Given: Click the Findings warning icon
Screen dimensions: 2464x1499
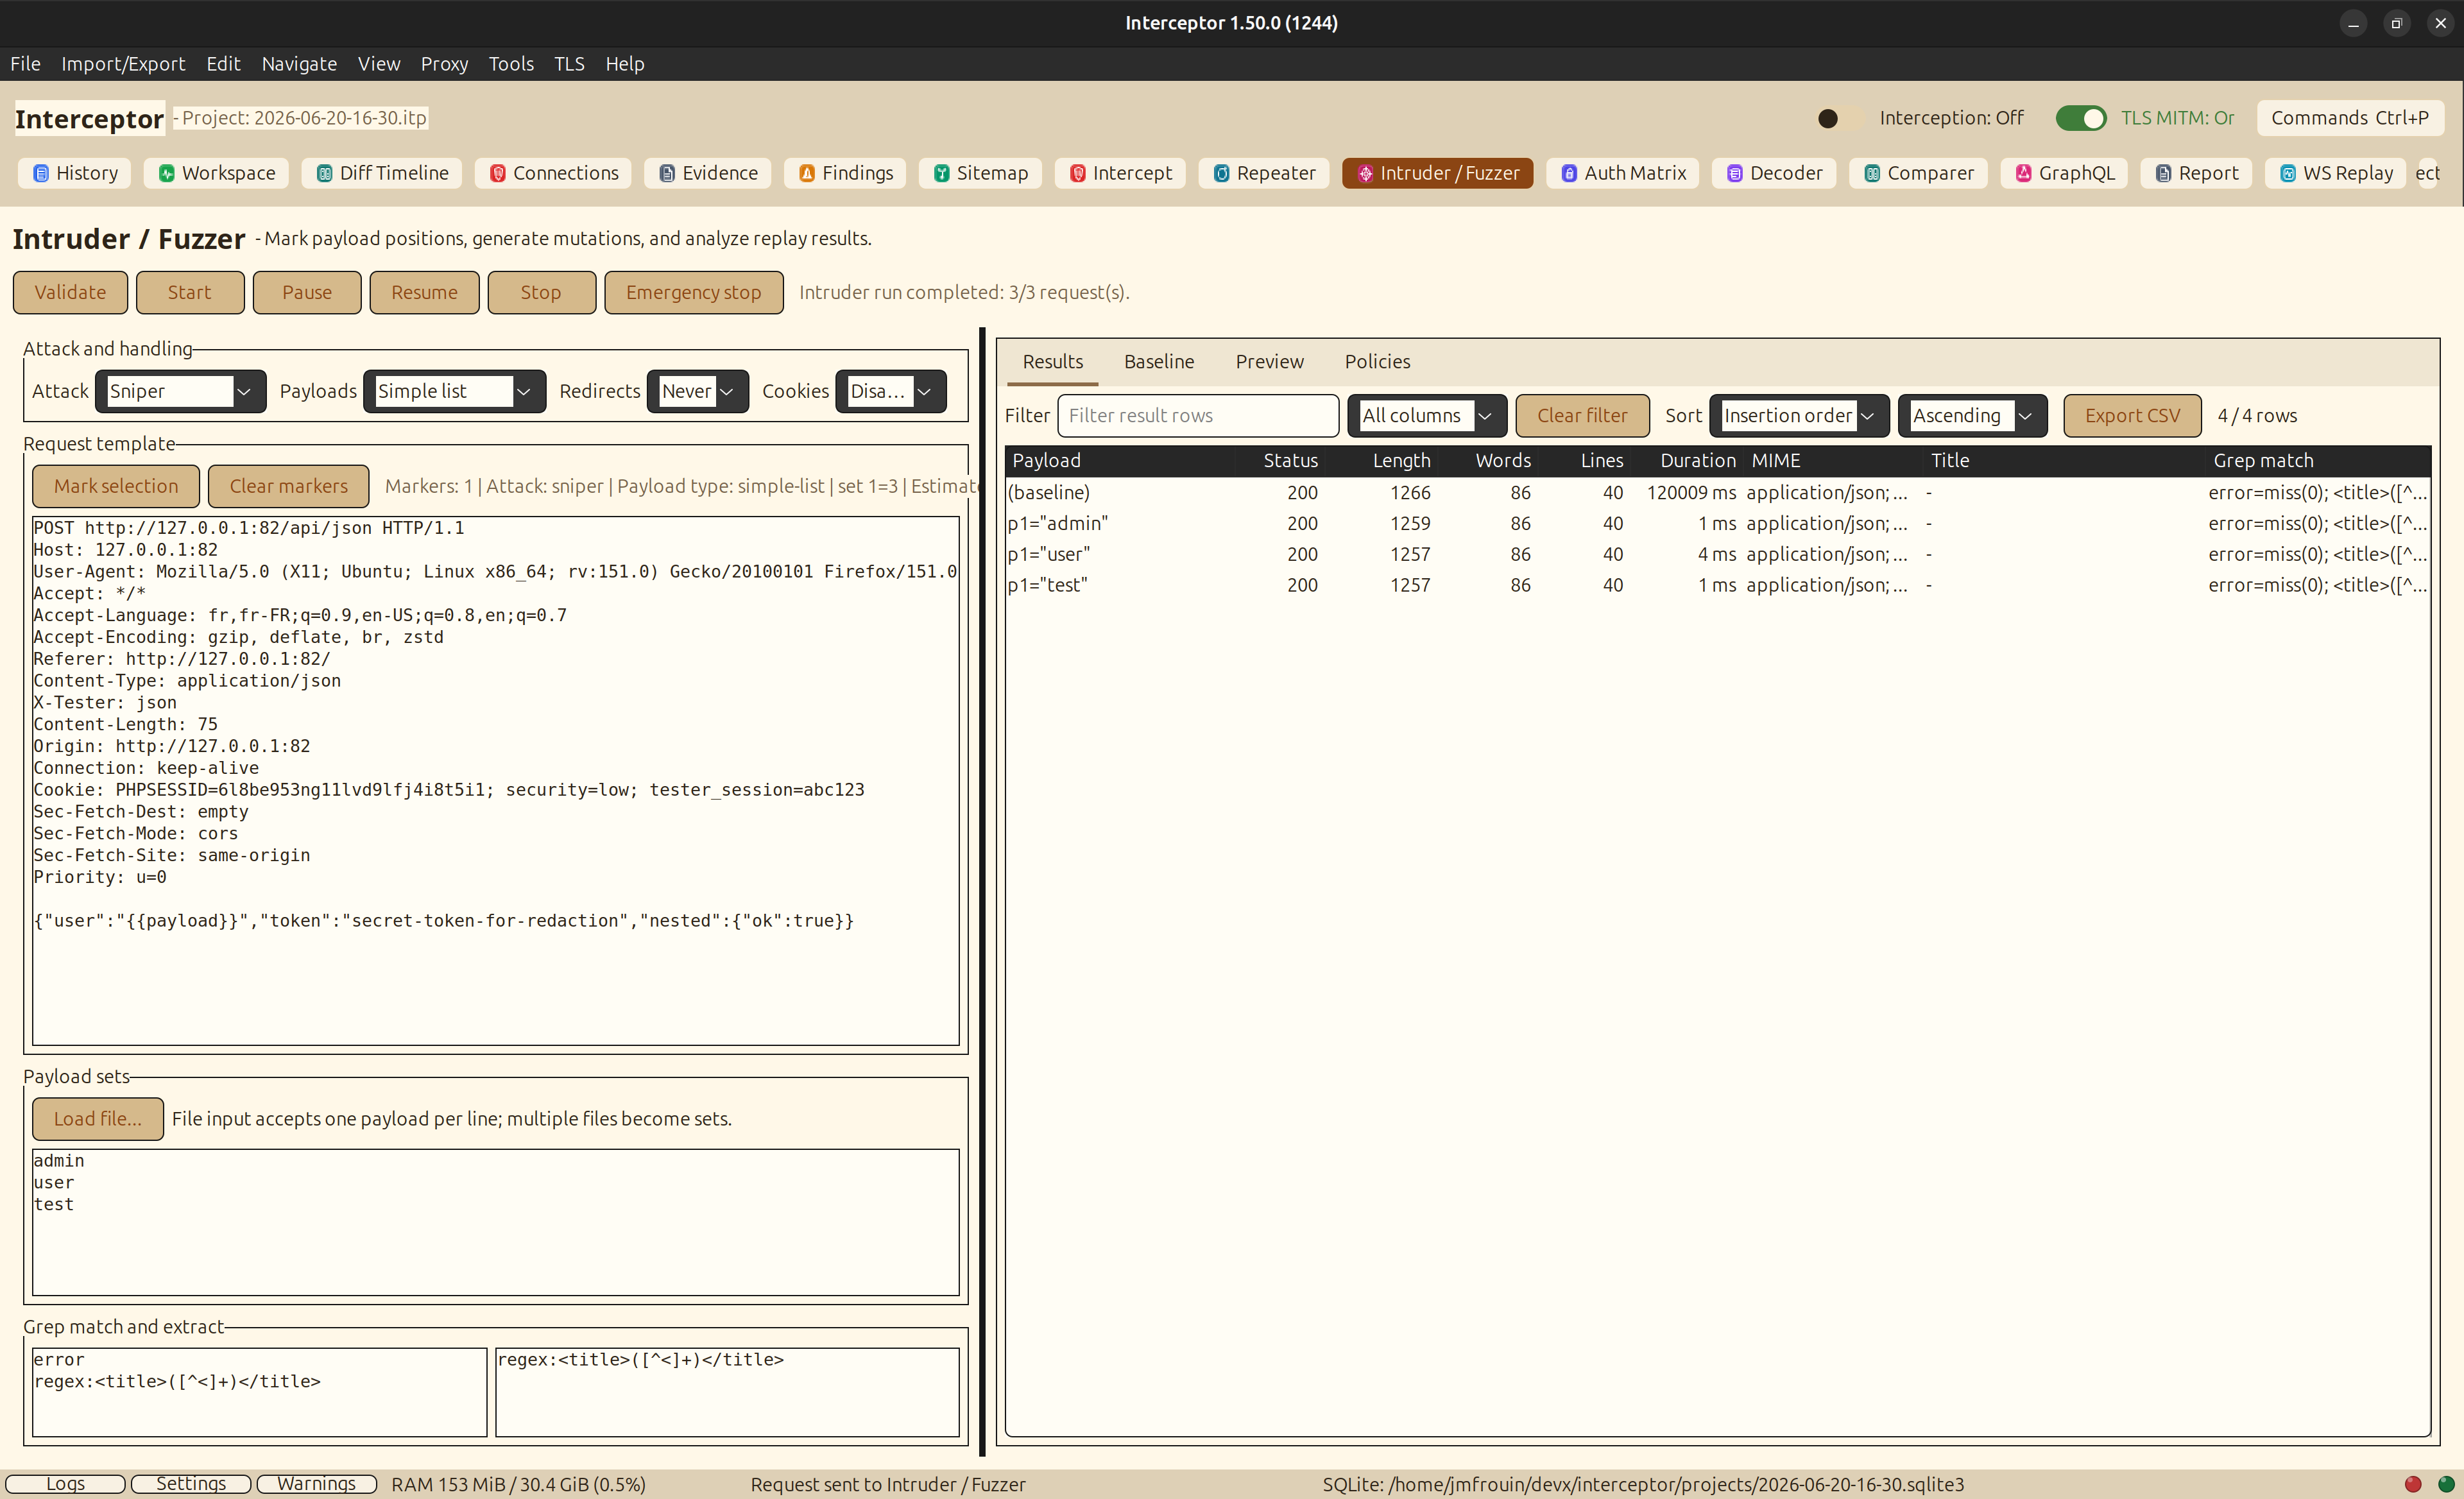Looking at the screenshot, I should (x=807, y=173).
